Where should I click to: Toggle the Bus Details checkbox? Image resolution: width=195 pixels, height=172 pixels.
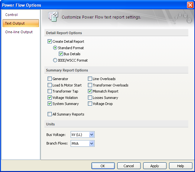coord(61,54)
